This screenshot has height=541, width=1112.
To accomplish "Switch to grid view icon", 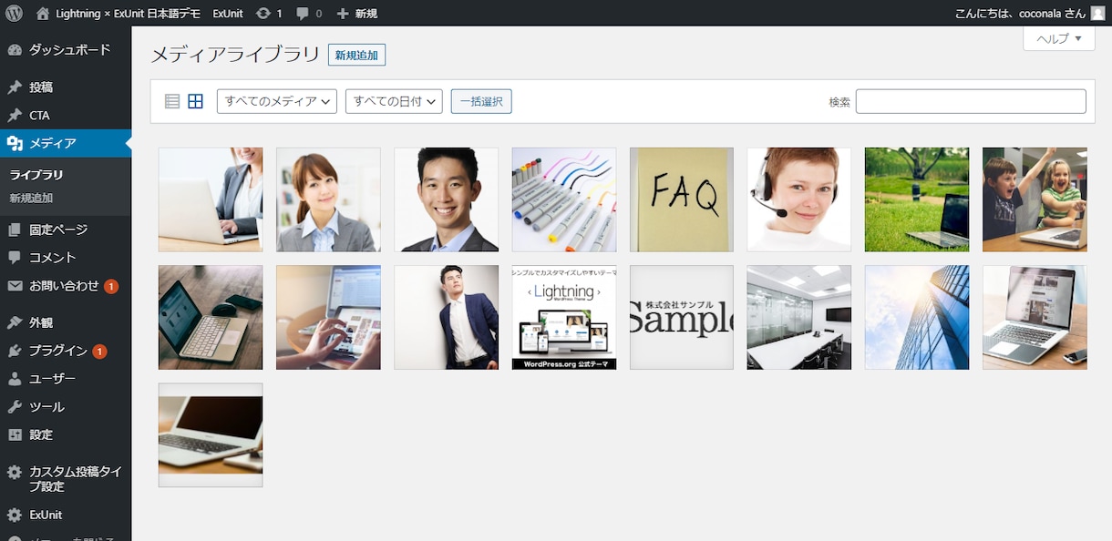I will tap(195, 101).
